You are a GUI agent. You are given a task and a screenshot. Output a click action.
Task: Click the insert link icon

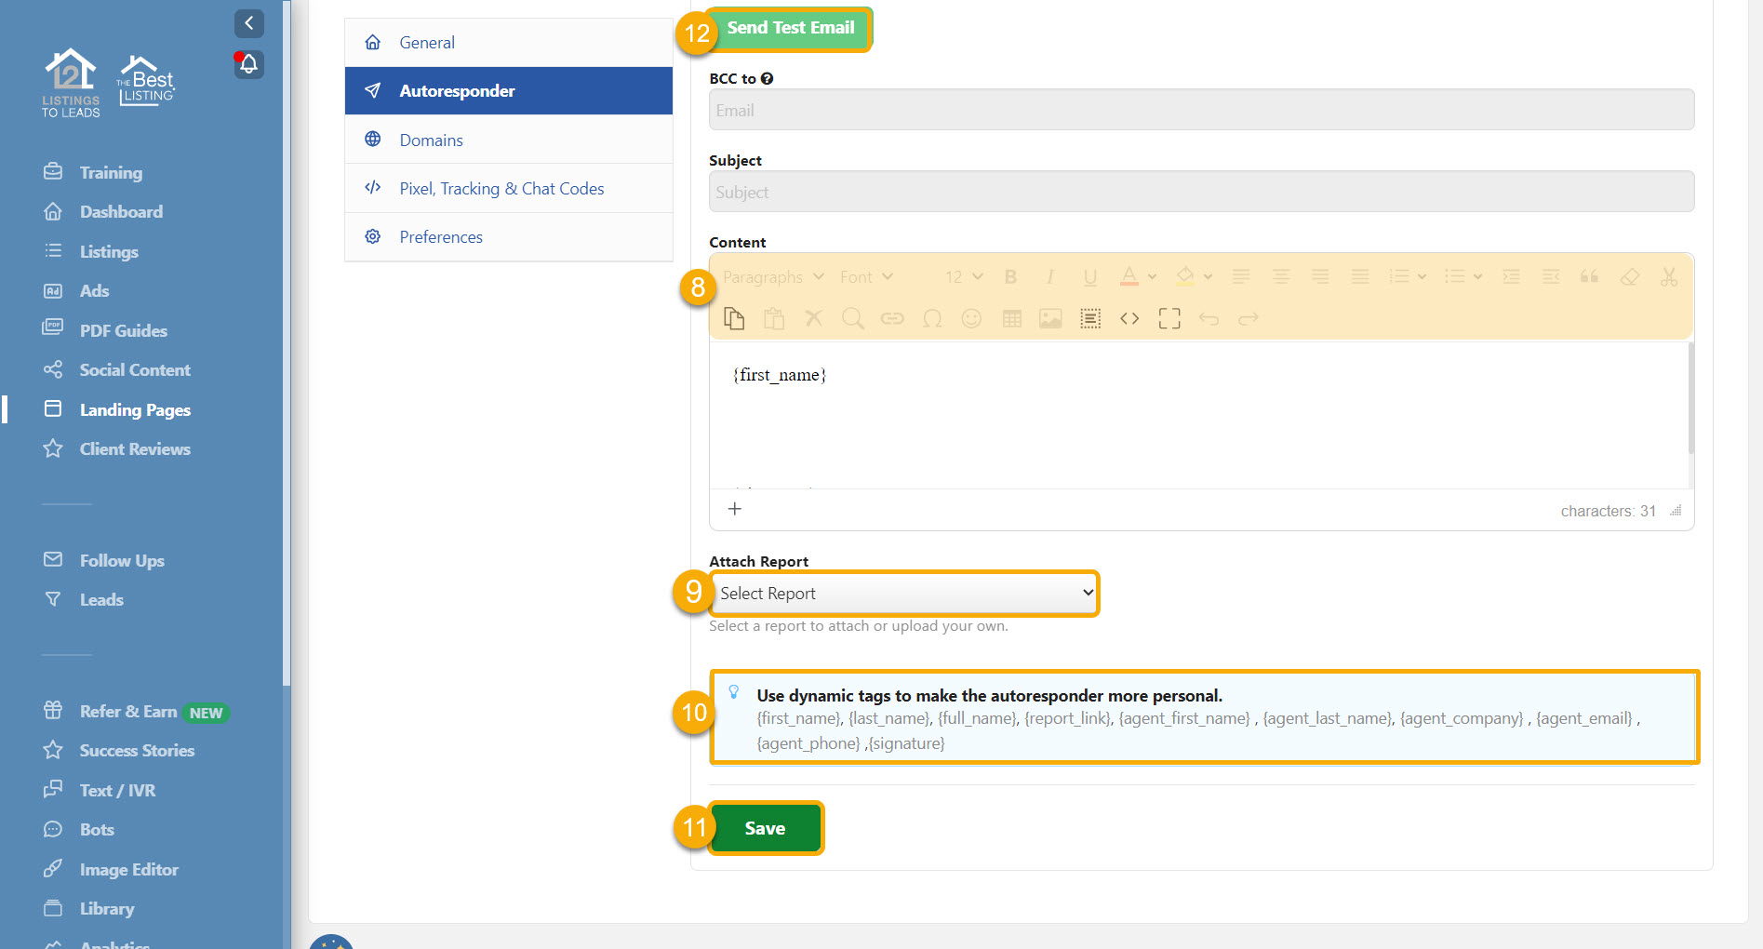(x=892, y=319)
